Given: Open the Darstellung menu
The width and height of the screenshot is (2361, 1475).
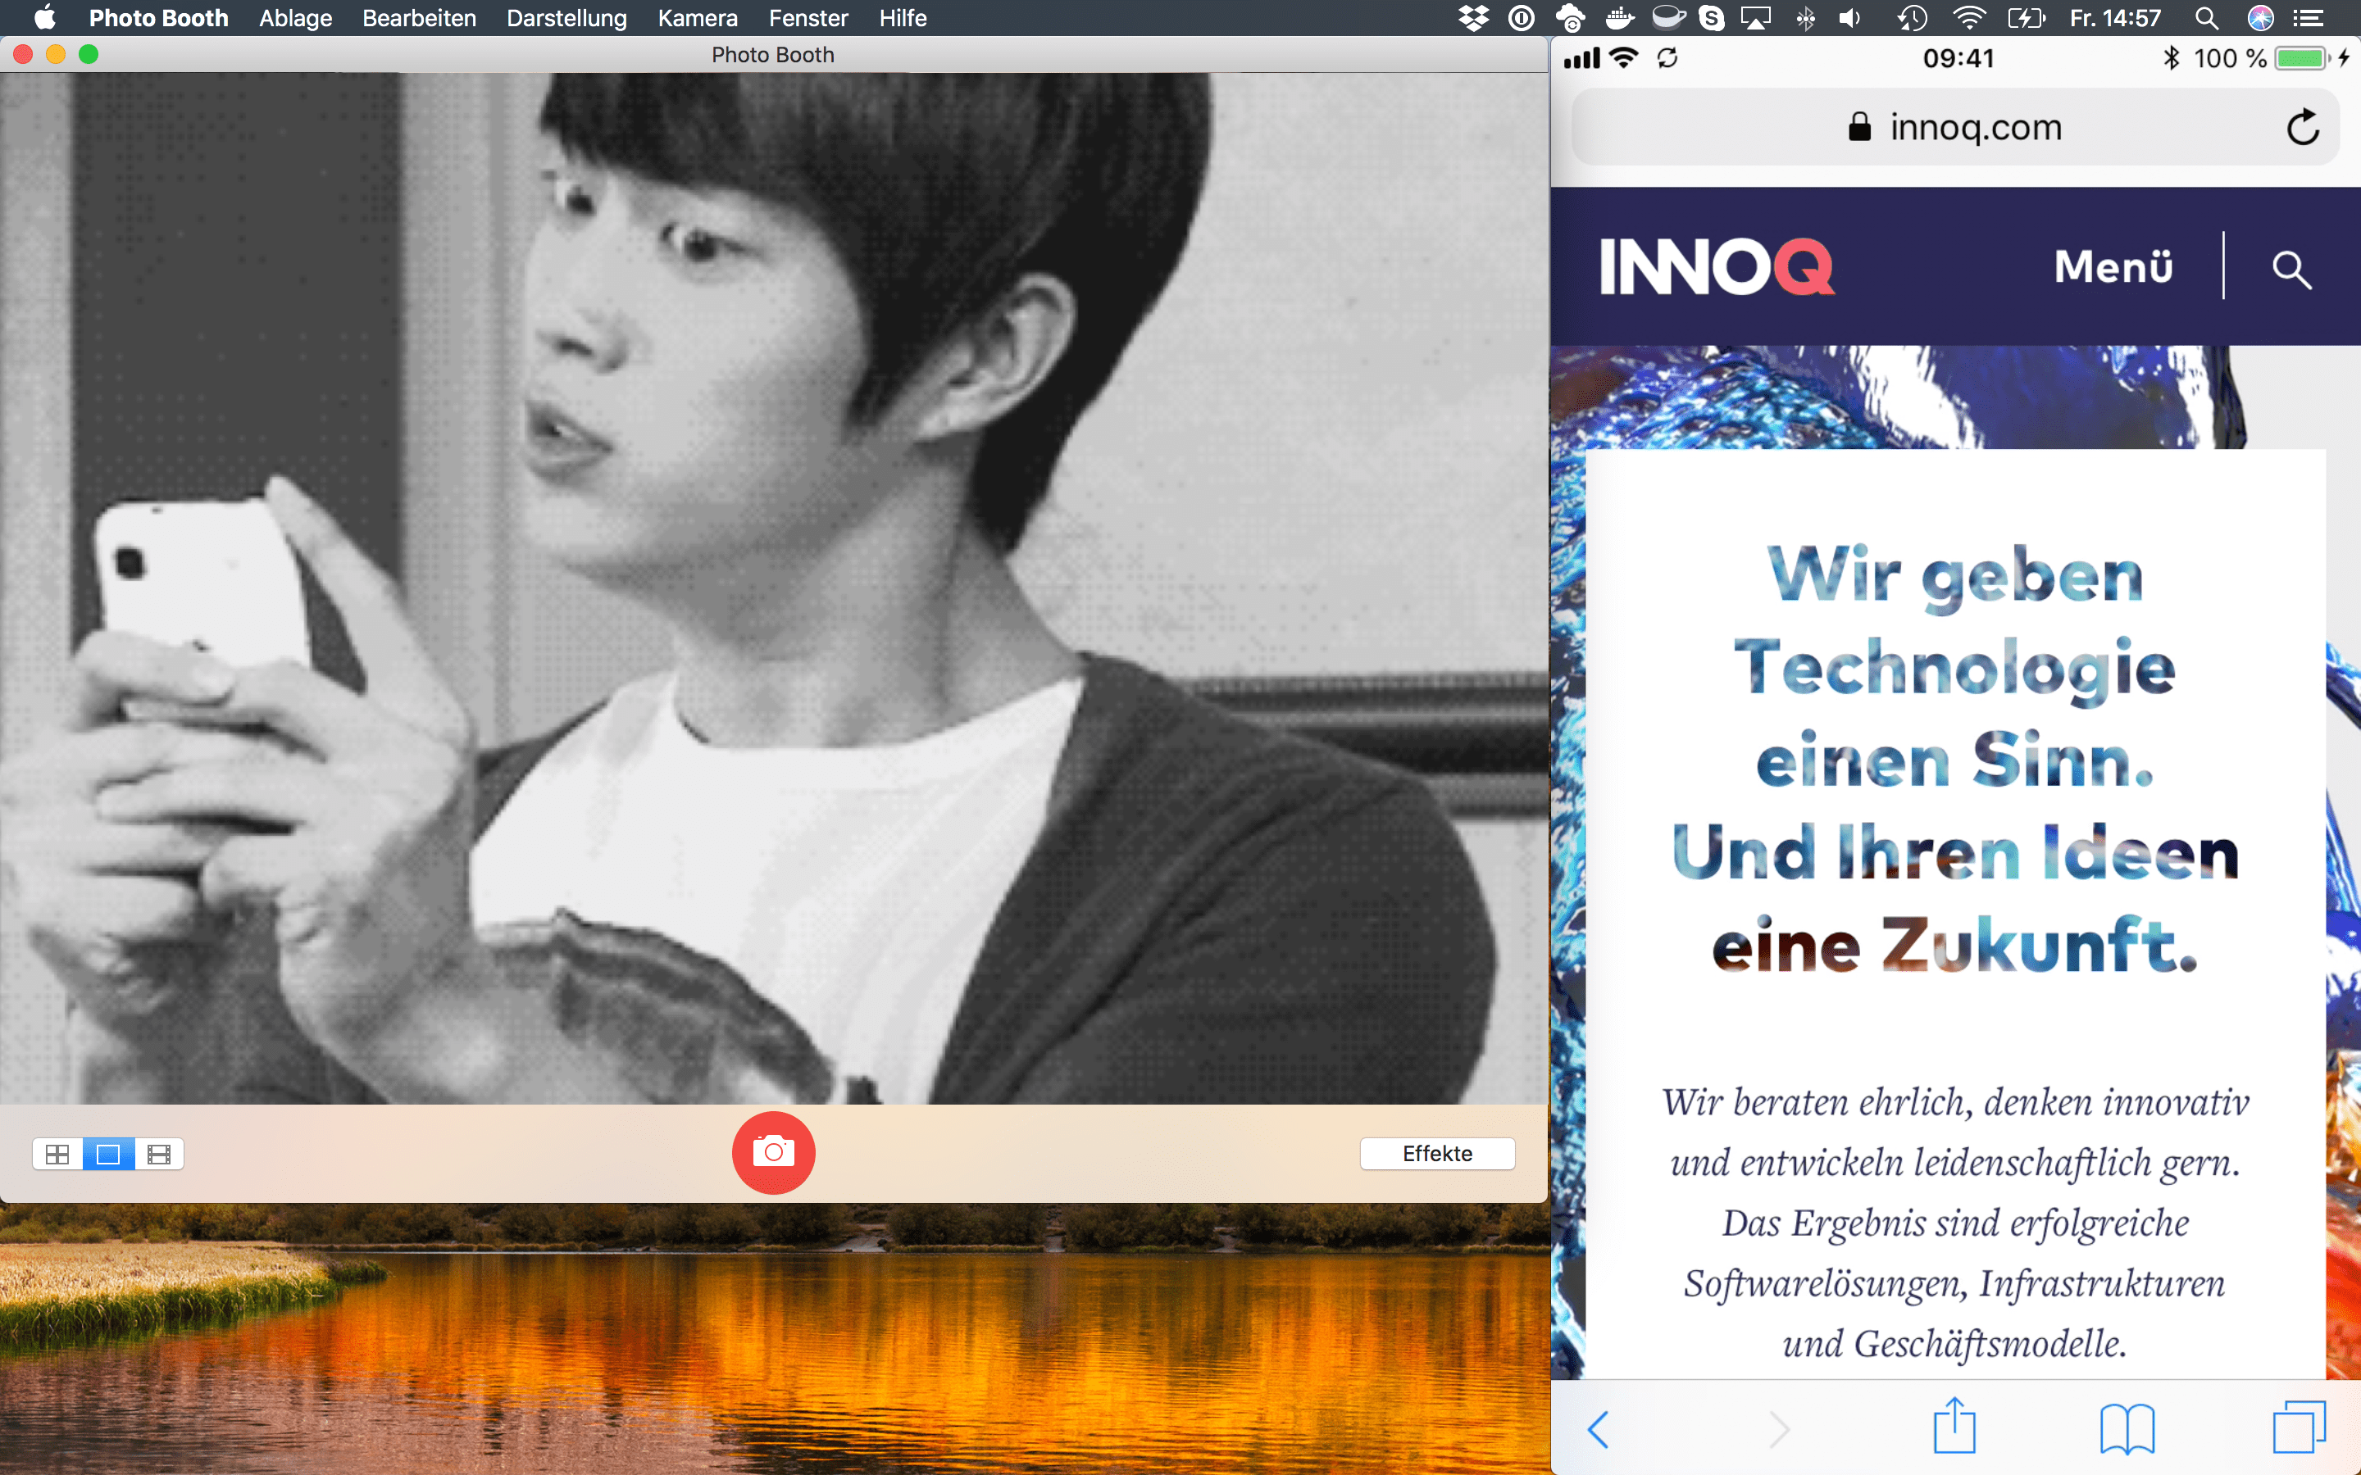Looking at the screenshot, I should [566, 17].
